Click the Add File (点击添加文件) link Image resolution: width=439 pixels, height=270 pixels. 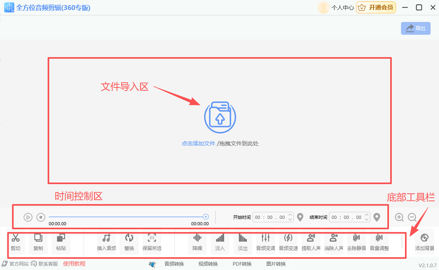[198, 143]
